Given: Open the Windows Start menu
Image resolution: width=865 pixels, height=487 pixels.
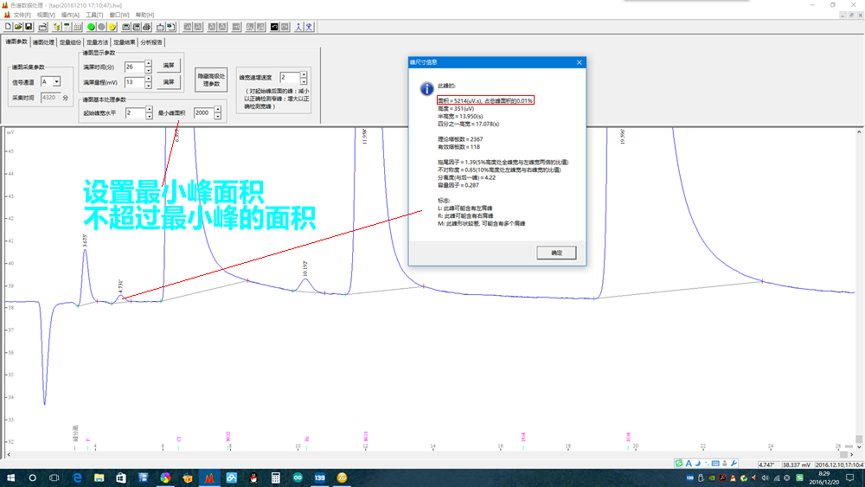Looking at the screenshot, I should [10, 477].
